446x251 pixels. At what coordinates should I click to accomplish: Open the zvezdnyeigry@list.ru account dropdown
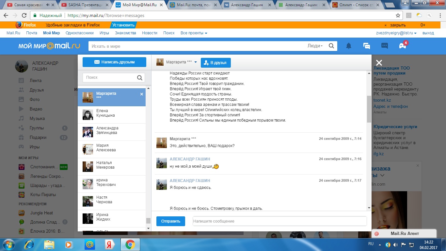click(396, 33)
